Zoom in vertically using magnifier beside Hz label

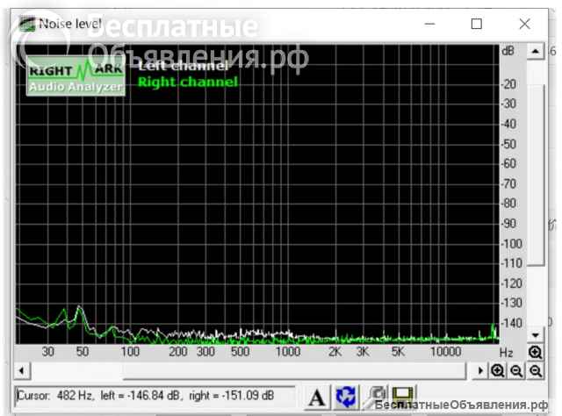535,352
